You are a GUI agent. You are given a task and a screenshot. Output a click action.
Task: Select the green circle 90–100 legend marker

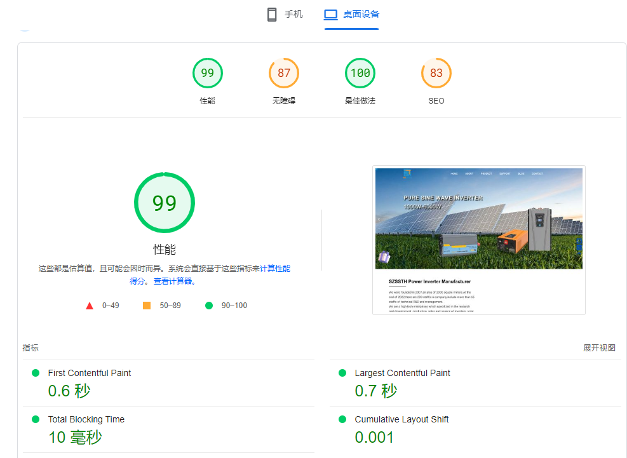pyautogui.click(x=209, y=305)
